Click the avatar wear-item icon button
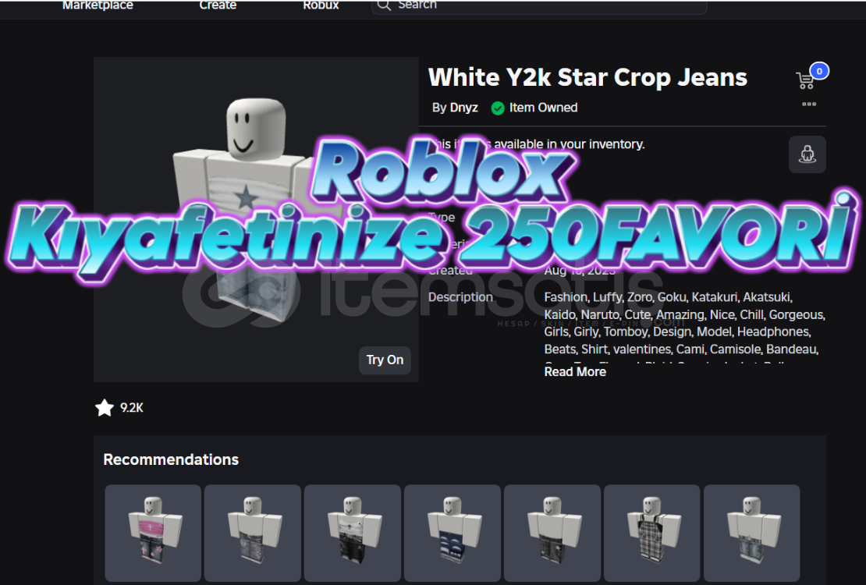The width and height of the screenshot is (866, 585). [807, 154]
